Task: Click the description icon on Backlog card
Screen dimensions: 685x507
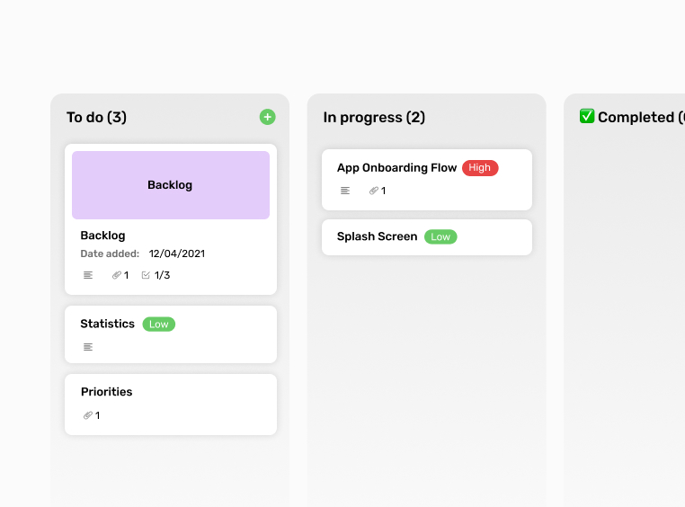Action: coord(88,275)
